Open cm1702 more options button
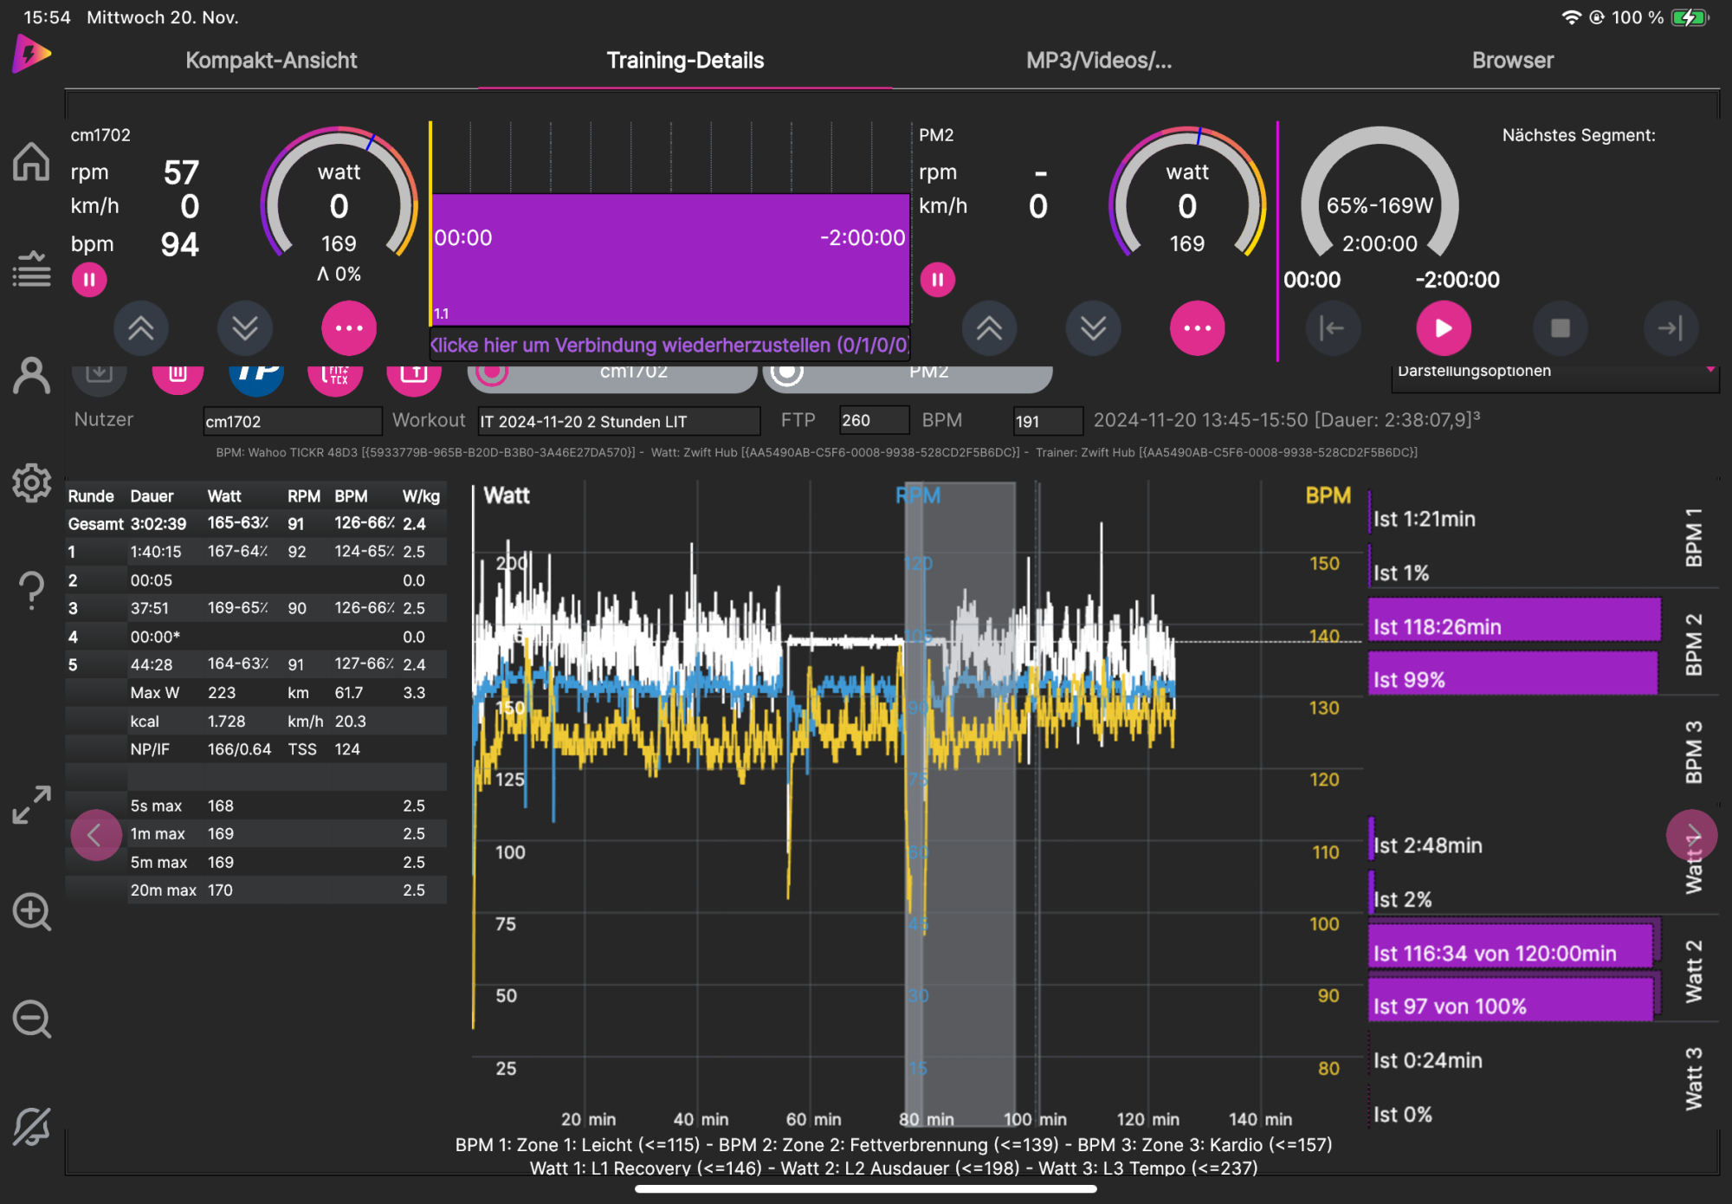 [x=349, y=328]
